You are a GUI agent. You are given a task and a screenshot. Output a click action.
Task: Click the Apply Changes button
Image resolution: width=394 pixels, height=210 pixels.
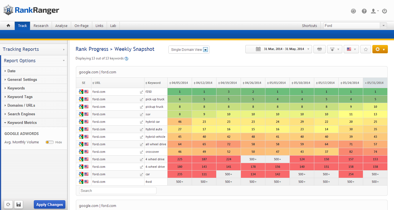(49, 205)
